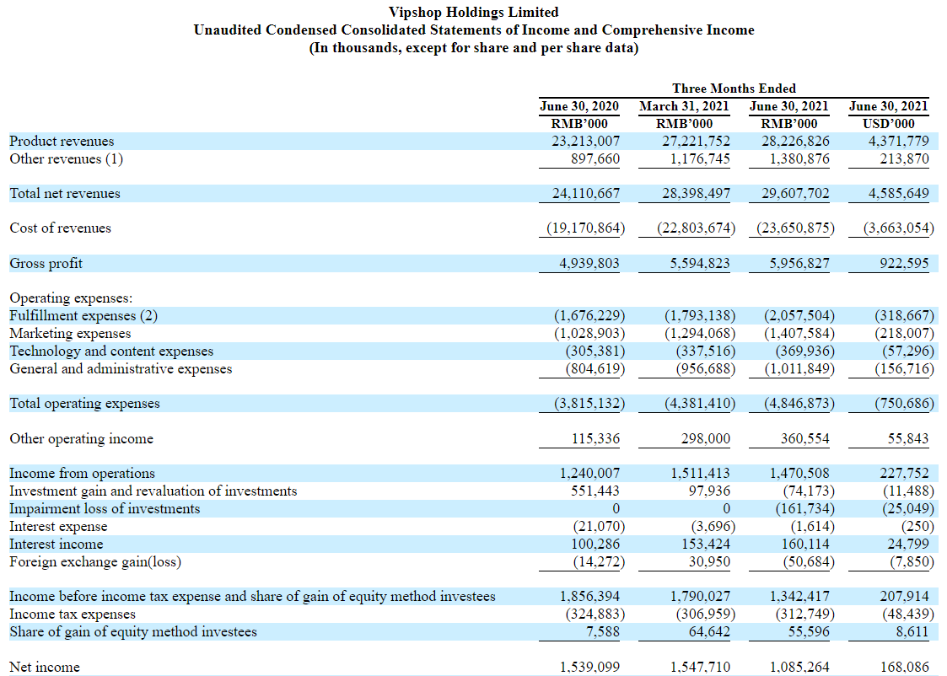Screen dimensions: 947x676
Task: Click Income from operations value 1,240,007
Action: click(x=589, y=473)
